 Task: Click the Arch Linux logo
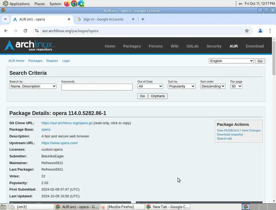coord(28,46)
